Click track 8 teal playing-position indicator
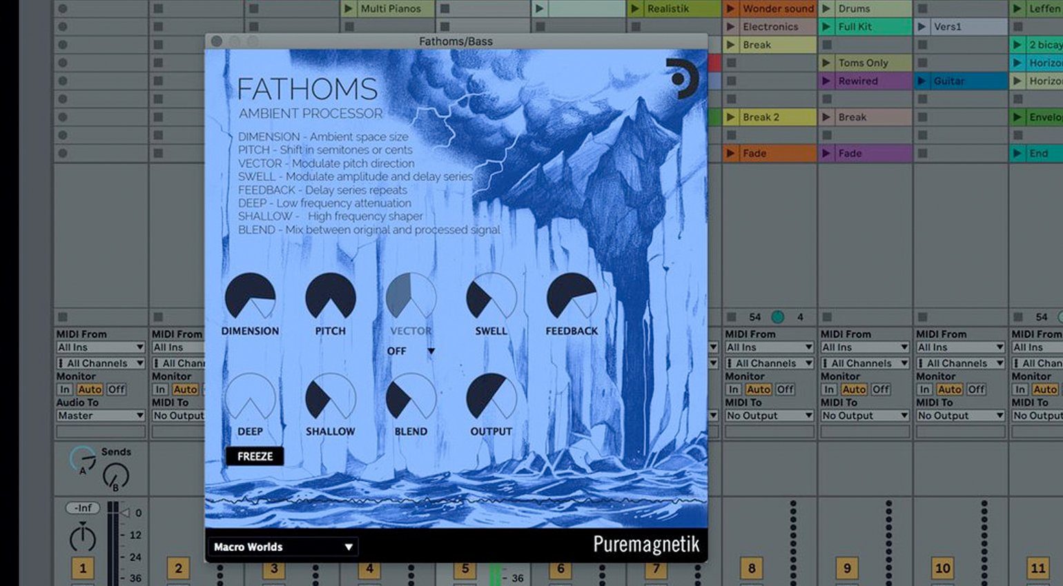 point(778,317)
